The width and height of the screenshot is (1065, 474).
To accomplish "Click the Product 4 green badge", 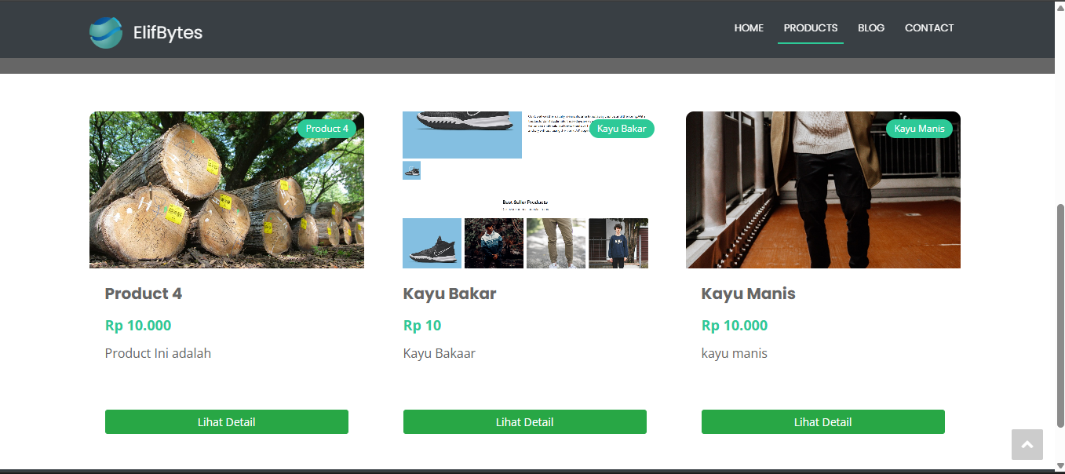I will click(326, 129).
